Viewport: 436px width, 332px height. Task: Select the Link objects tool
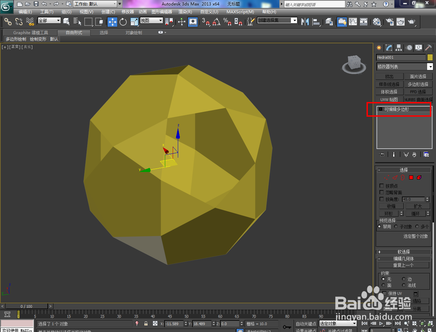8,21
